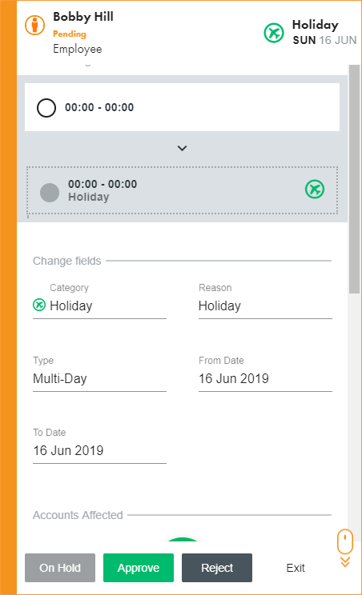Select the empty circle for 00:00 - 00:00
Image resolution: width=362 pixels, height=595 pixels.
click(46, 108)
